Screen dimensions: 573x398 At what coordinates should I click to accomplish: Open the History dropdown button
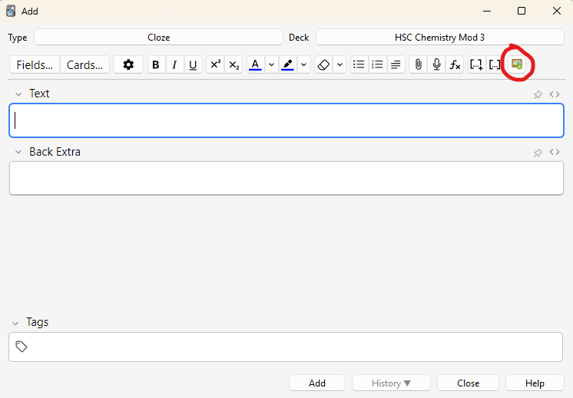pos(391,383)
